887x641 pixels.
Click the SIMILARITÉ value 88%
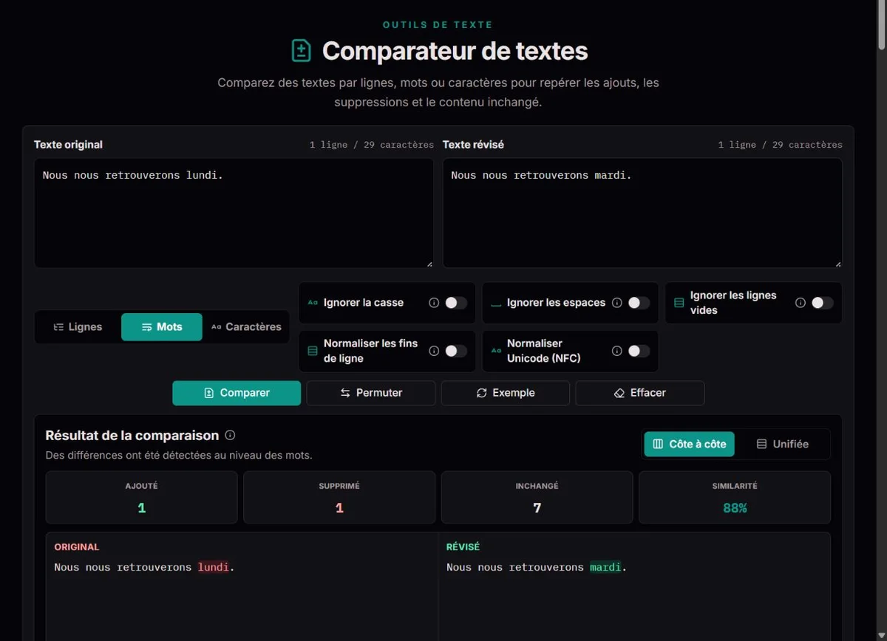pos(735,508)
